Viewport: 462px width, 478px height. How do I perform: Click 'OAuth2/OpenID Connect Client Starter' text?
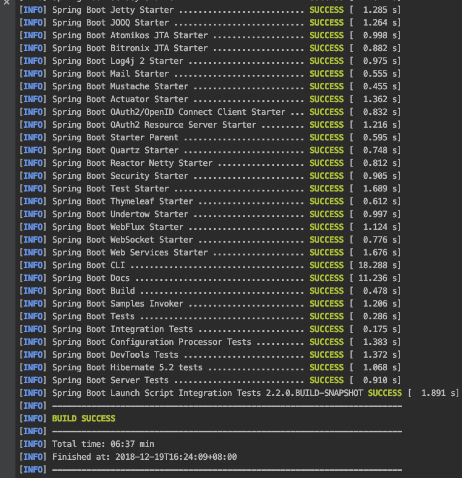(x=198, y=112)
